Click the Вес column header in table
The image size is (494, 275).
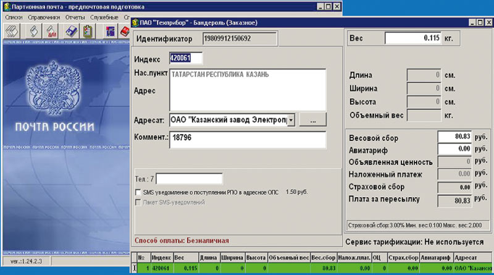[186, 258]
